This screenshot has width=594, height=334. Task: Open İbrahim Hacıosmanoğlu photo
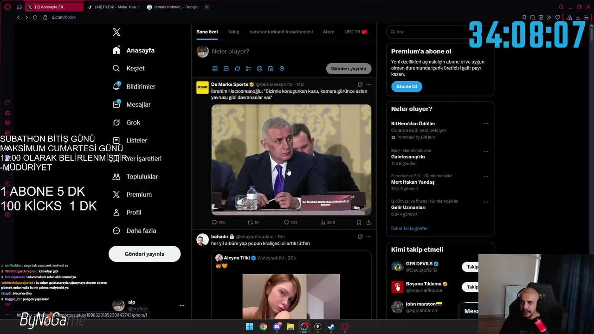coord(291,160)
